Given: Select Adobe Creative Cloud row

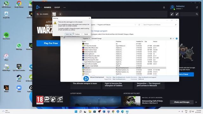Looking at the screenshot, I should (x=124, y=50).
